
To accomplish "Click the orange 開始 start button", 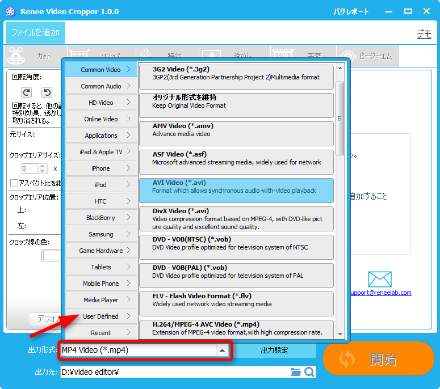I will [379, 359].
